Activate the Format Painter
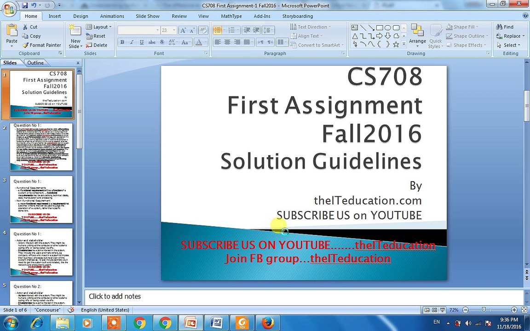Viewport: 530px width, 331px height. click(x=41, y=45)
